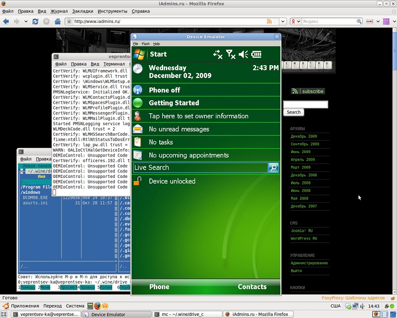Open the Журнал menu in Firefox
This screenshot has width=397, height=318.
tap(59, 11)
